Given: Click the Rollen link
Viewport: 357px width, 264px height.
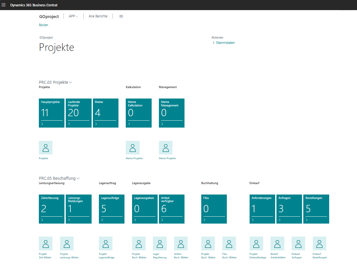Looking at the screenshot, I should tap(44, 25).
